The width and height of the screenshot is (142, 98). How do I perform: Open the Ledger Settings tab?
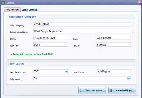click(29, 10)
